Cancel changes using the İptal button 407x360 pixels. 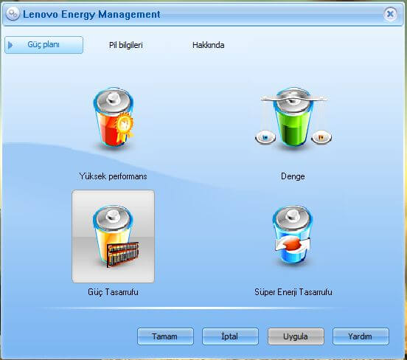coord(230,336)
